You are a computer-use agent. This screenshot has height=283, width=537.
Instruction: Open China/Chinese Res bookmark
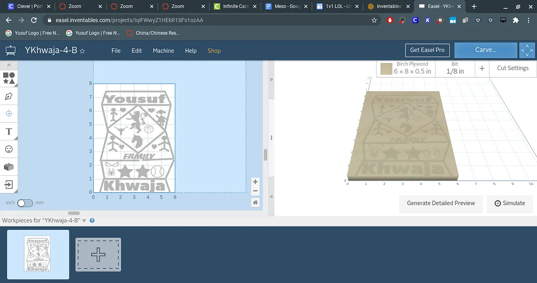(x=153, y=33)
